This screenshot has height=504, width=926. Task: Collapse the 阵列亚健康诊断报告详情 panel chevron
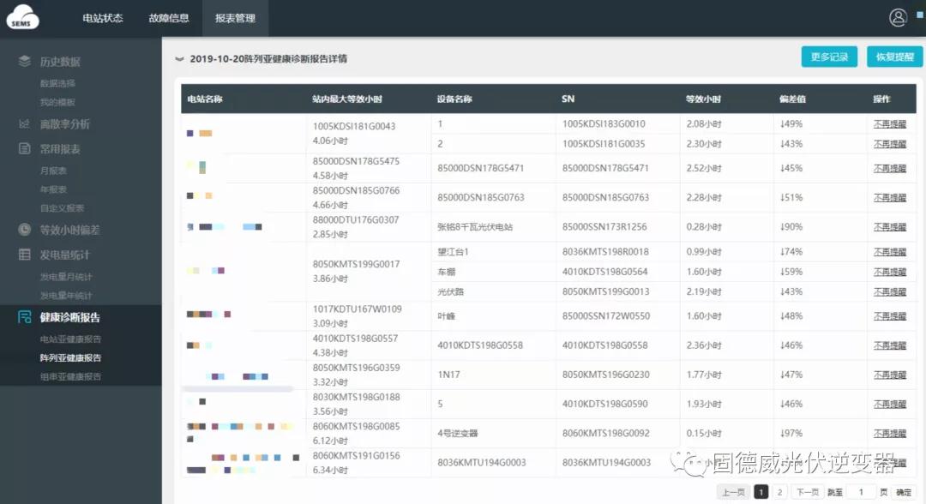coord(179,59)
